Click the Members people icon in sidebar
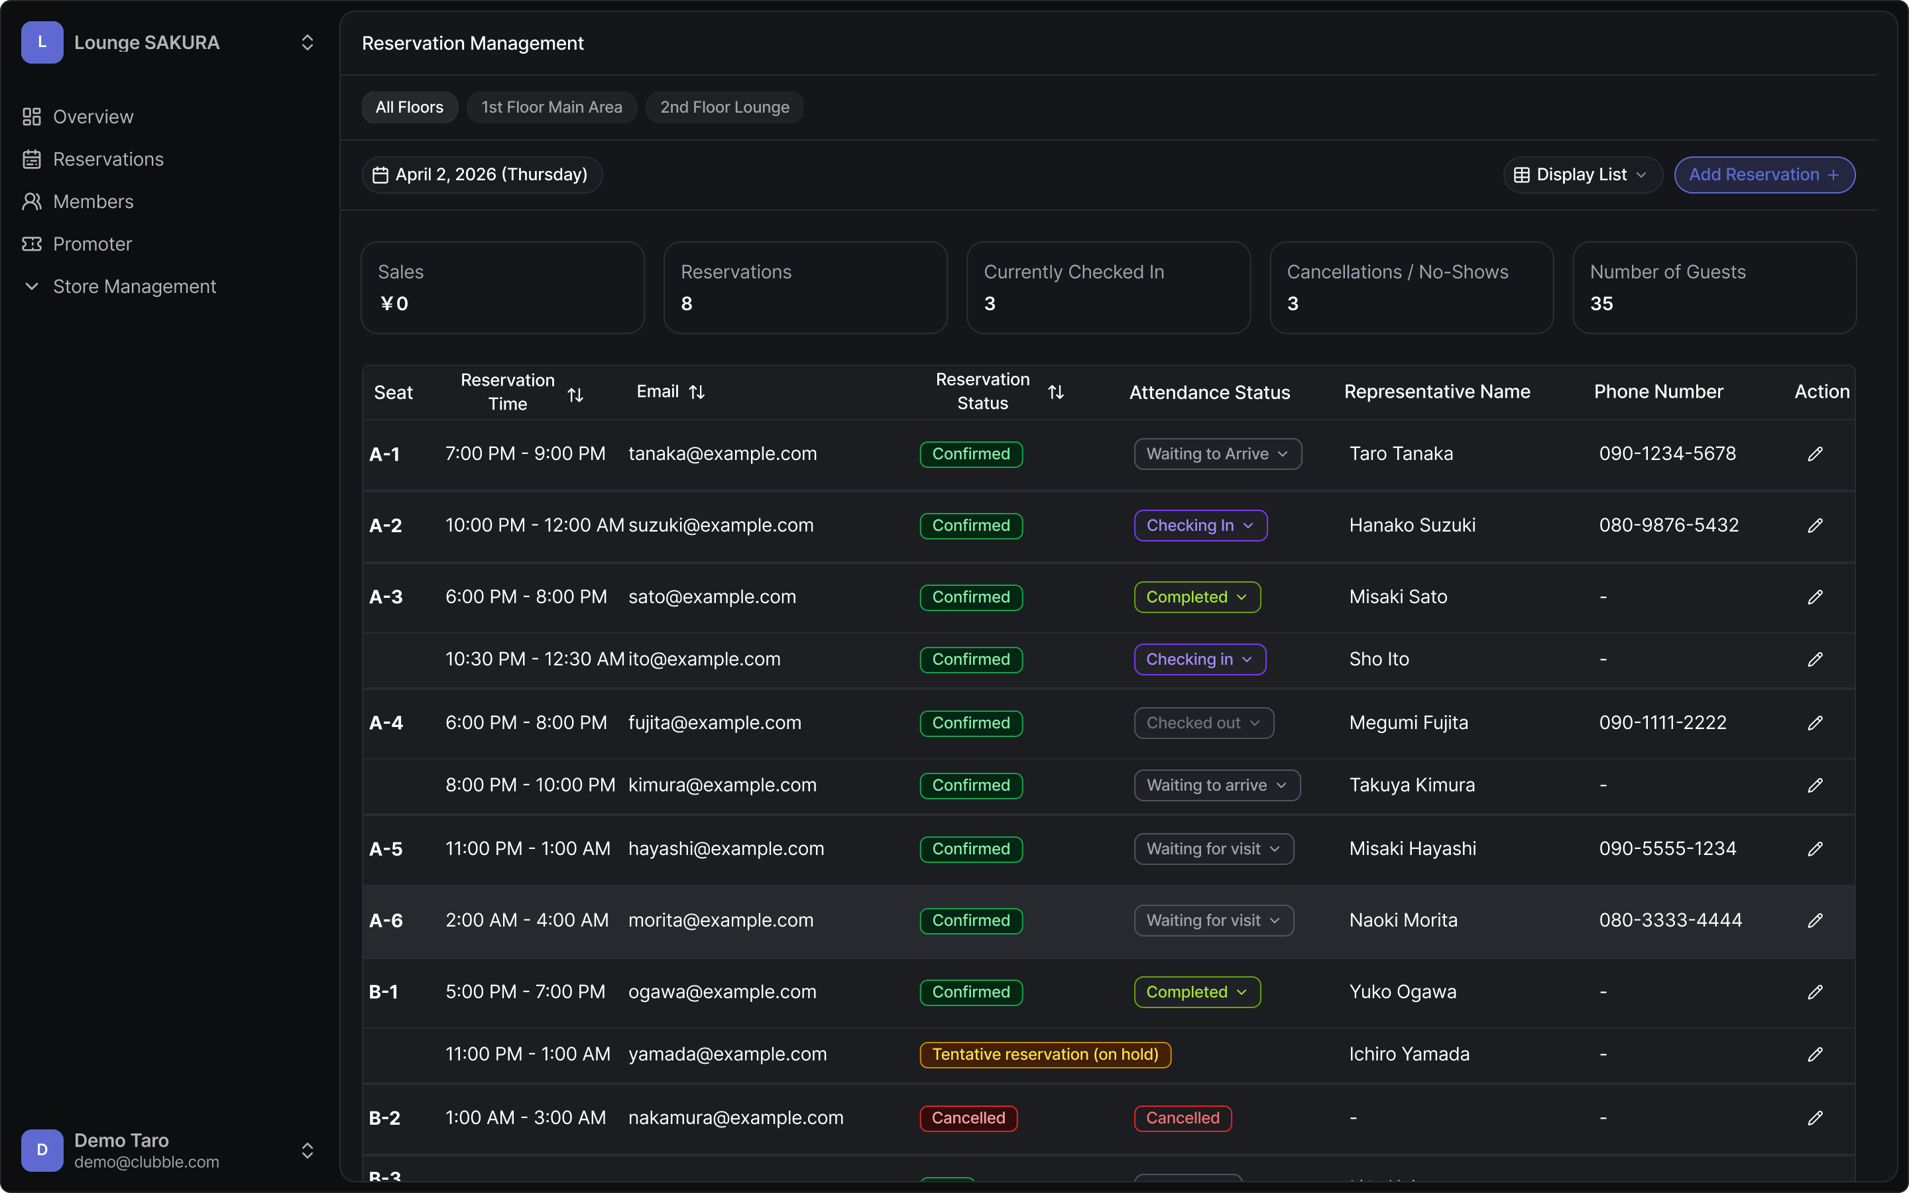 [x=32, y=202]
